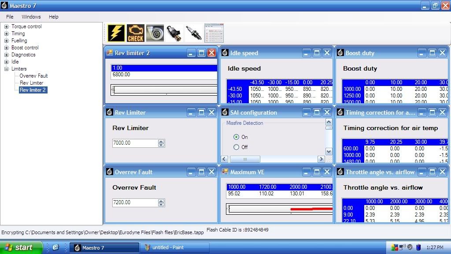This screenshot has width=451, height=254.
Task: Increase Rev Limiter value with up arrow
Action: click(x=161, y=141)
